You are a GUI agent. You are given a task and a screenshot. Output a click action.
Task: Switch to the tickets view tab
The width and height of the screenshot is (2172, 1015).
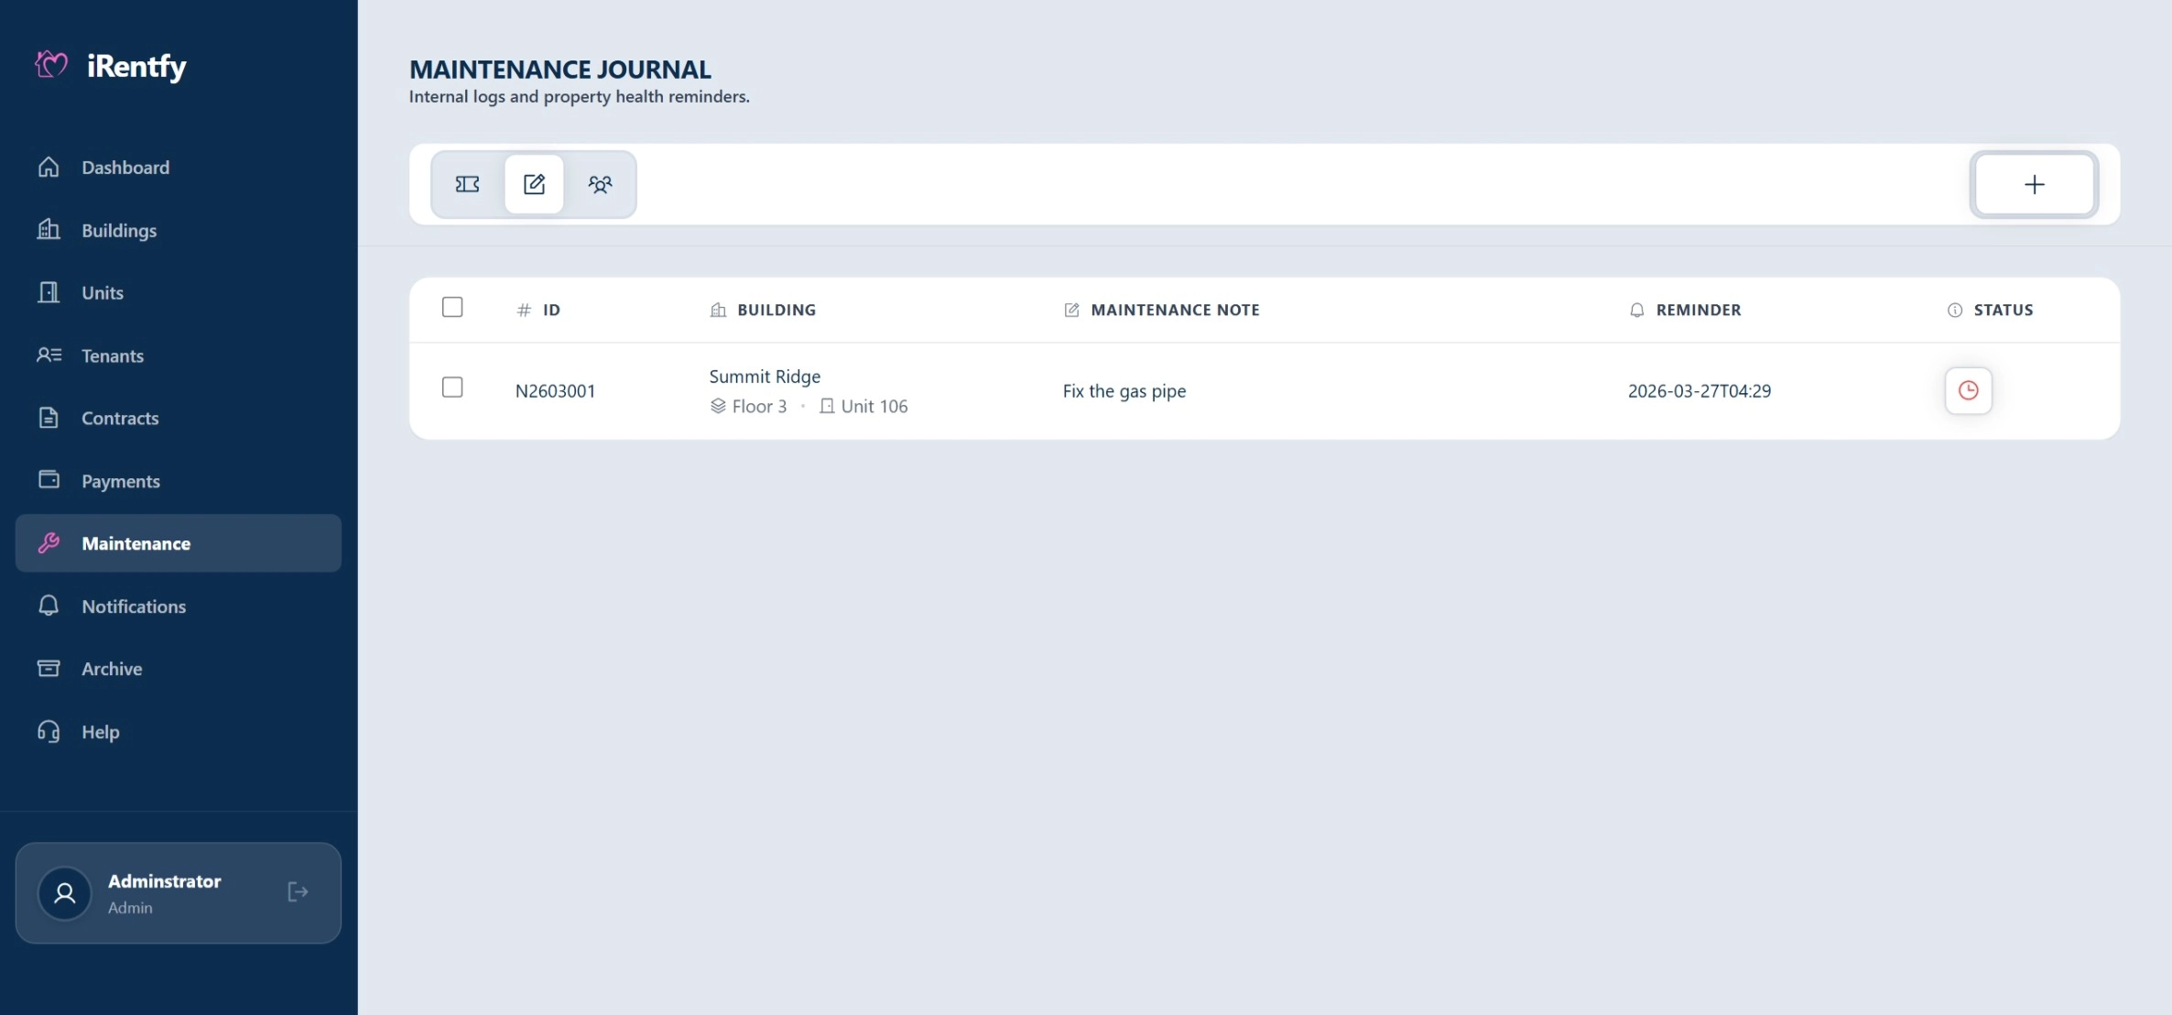[468, 184]
